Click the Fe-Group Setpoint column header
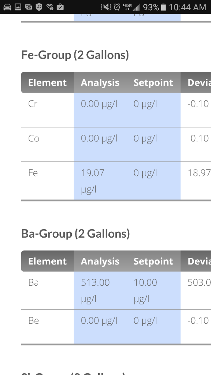 click(153, 82)
